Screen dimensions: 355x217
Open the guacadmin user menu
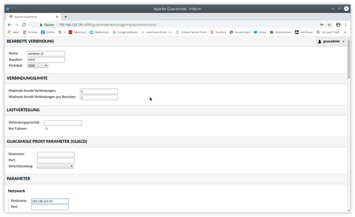331,42
